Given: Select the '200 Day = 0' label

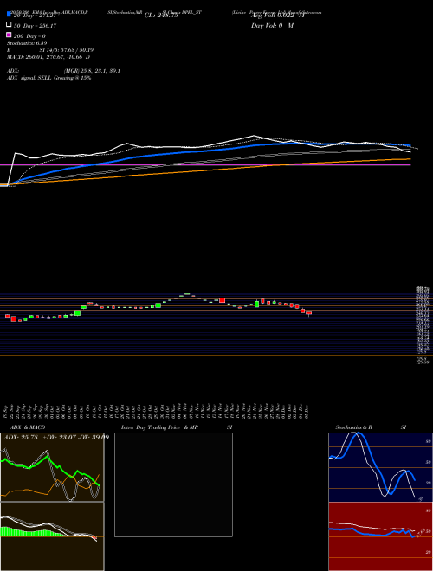Looking at the screenshot, I should (x=29, y=36).
